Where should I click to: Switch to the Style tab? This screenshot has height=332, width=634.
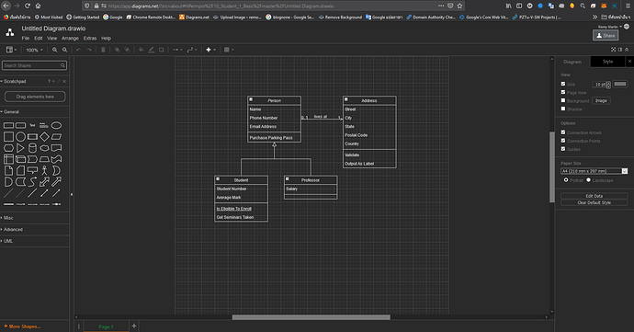coord(607,62)
